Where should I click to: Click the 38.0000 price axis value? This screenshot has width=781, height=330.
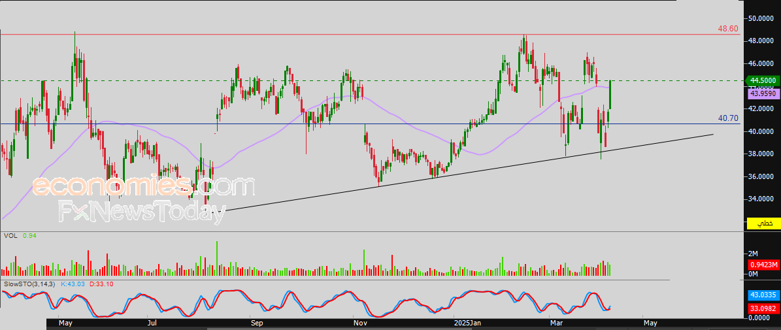pyautogui.click(x=762, y=154)
